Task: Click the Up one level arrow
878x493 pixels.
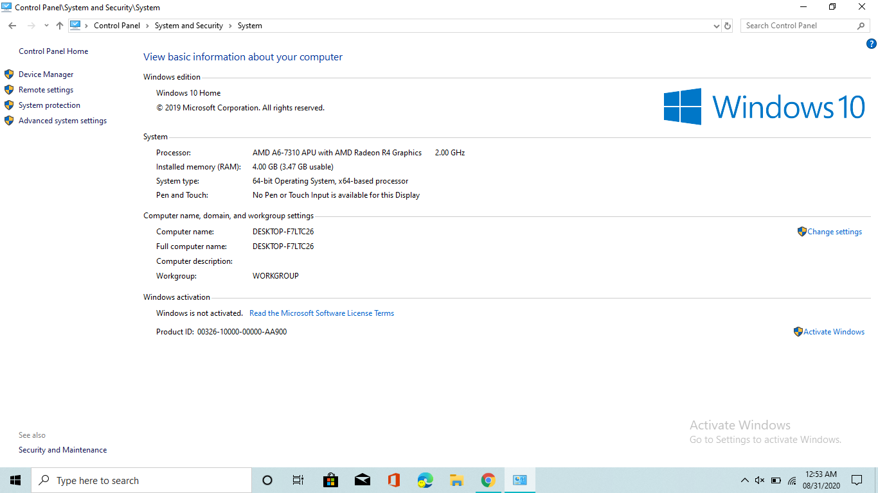Action: coord(60,26)
